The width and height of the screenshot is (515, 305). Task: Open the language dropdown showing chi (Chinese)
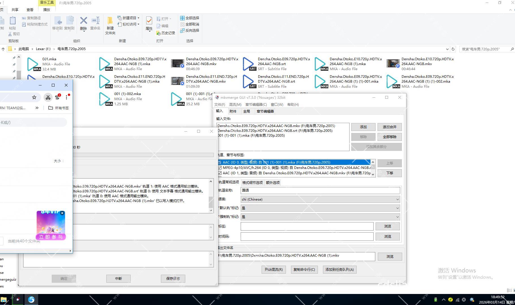coord(320,199)
